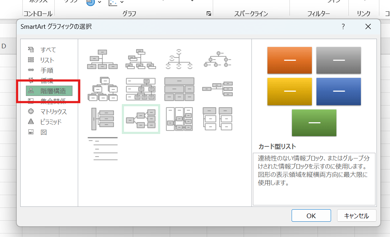The width and height of the screenshot is (390, 237).
Task: Select the lined list layout in the bottom row
Action: pos(102,149)
